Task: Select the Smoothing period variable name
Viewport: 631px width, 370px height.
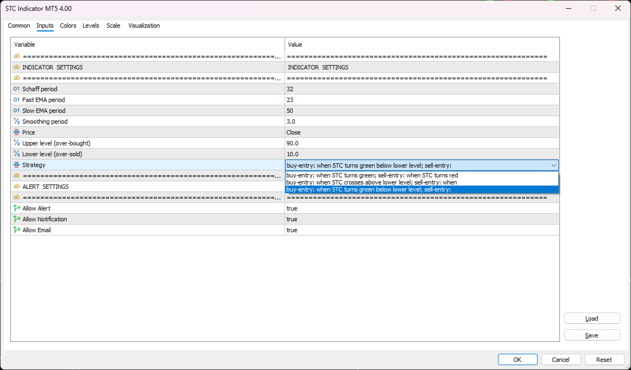Action: click(45, 122)
